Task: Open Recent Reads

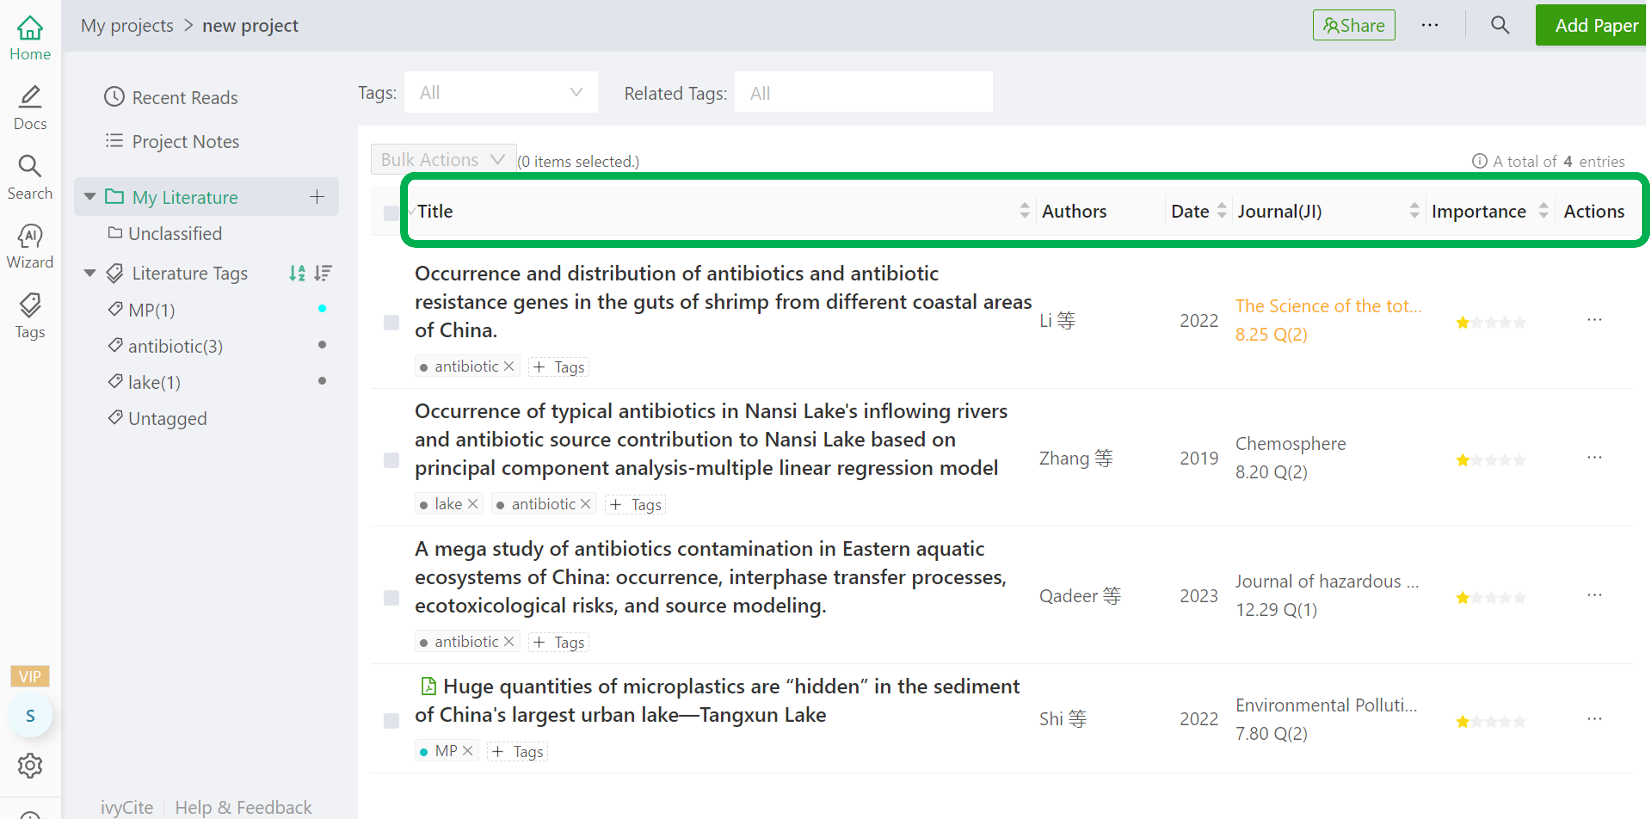Action: [170, 97]
